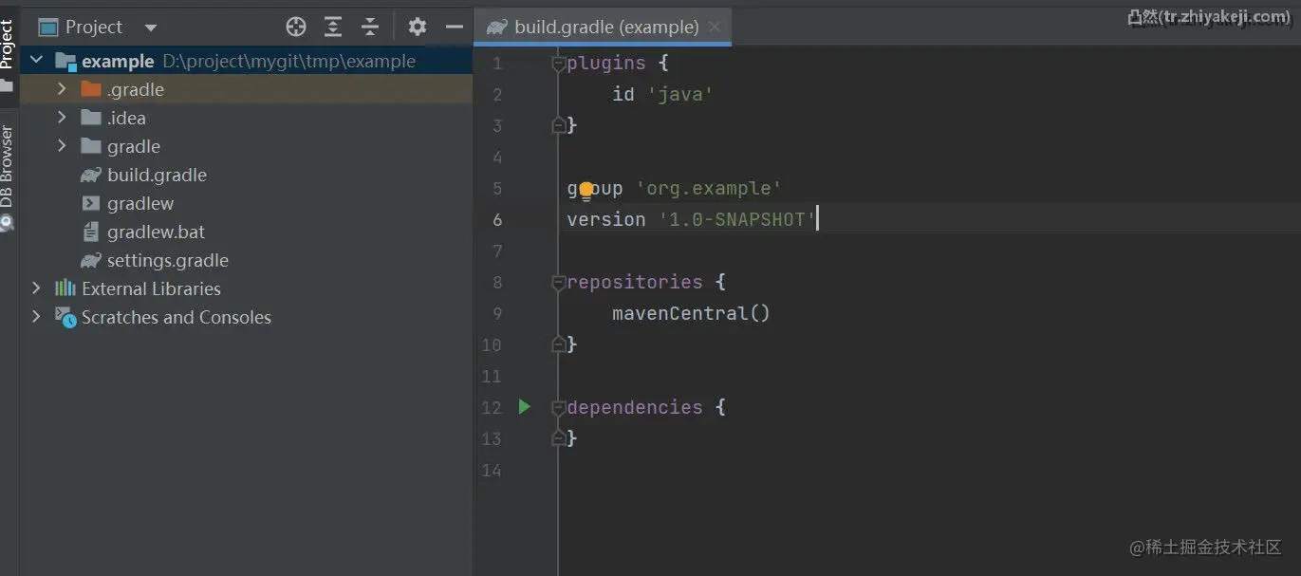
Task: Click the fold end marker on line 13
Action: tap(559, 438)
